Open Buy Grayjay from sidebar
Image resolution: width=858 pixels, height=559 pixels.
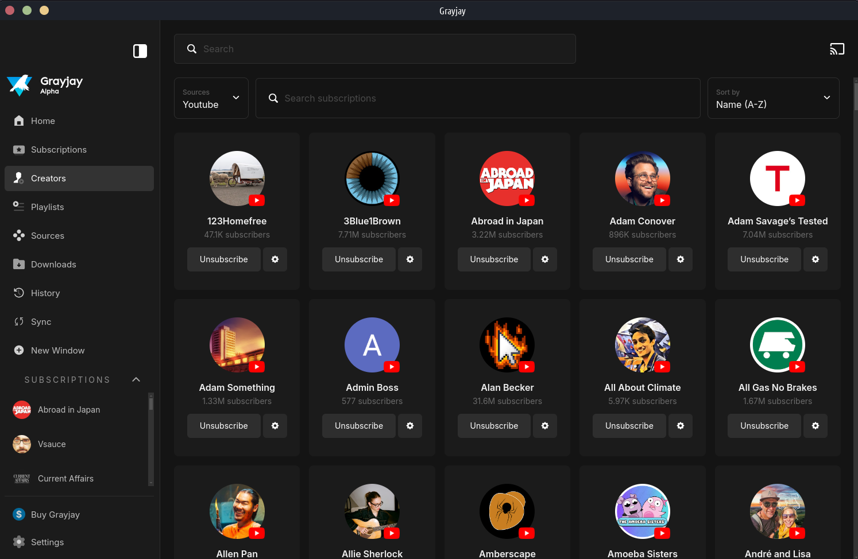(x=55, y=515)
